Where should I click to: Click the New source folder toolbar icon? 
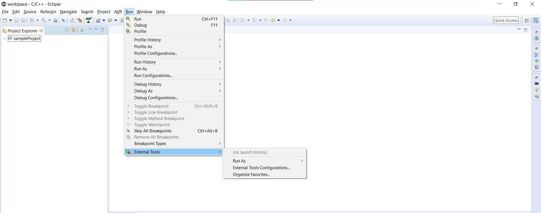pos(110,20)
